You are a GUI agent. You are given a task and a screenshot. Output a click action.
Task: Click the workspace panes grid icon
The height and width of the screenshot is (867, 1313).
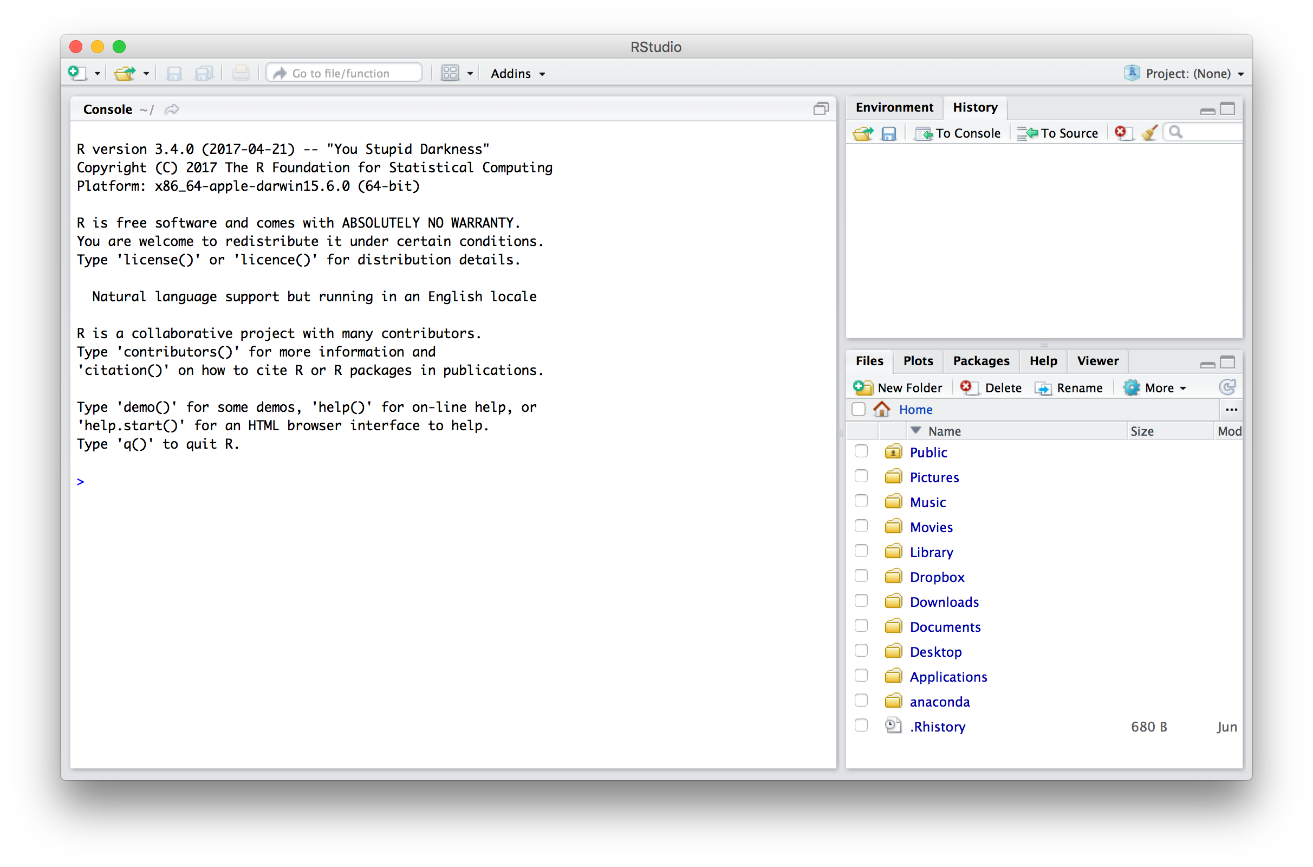450,73
